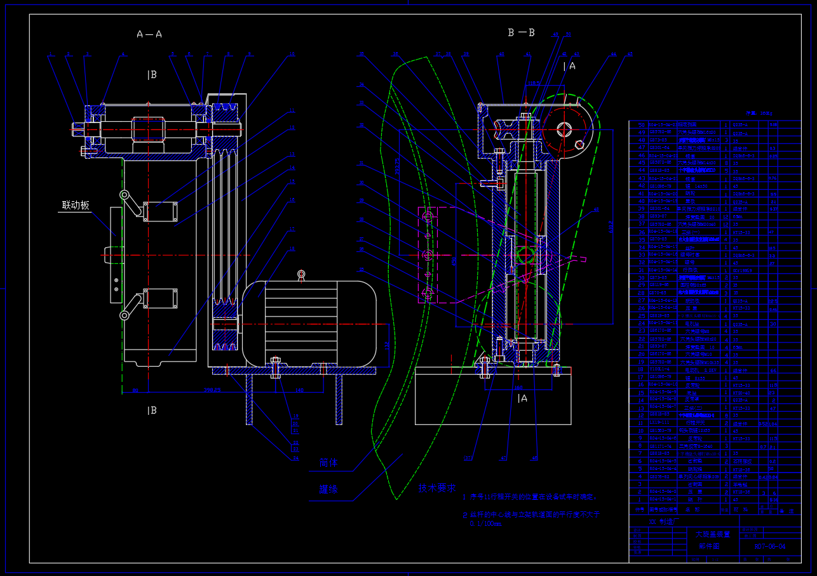Click the B—B section view title

521,32
